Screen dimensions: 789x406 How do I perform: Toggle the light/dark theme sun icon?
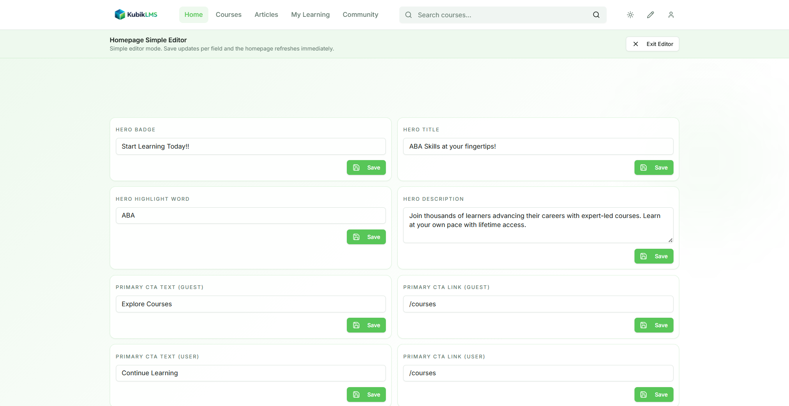[x=630, y=15]
